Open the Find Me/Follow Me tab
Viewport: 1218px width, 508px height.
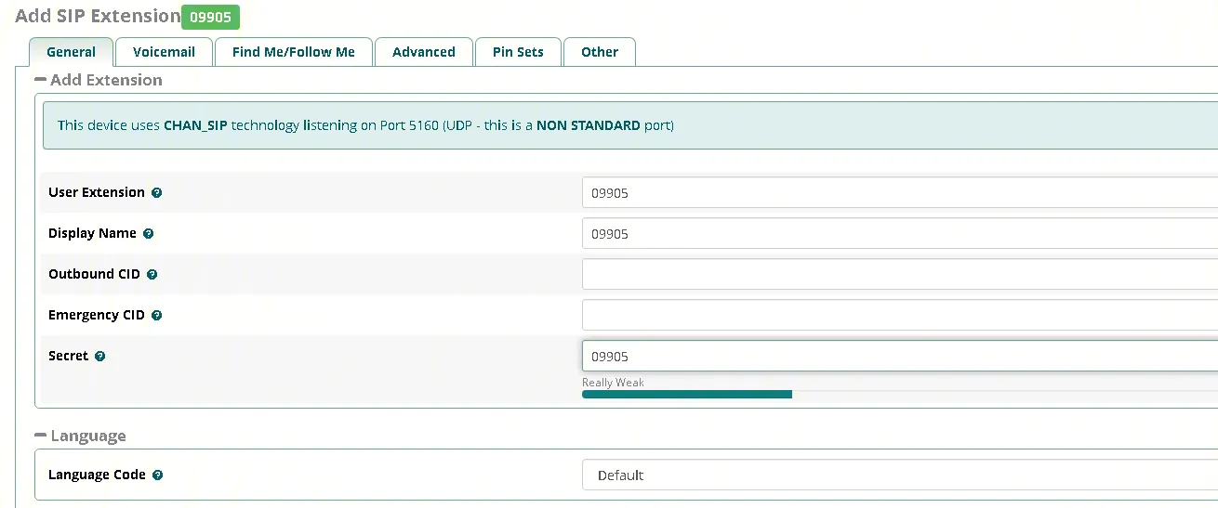pos(294,52)
